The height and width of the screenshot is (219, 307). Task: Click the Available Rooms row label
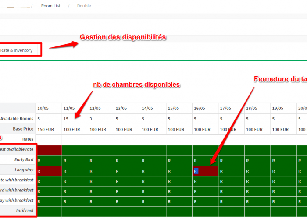(17, 119)
